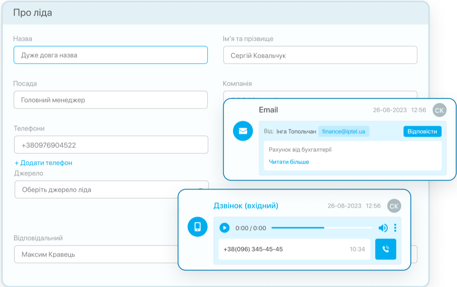Viewport: 457px width, 287px height.
Task: Click phone number +38(096) 345-45-45
Action: click(x=253, y=249)
